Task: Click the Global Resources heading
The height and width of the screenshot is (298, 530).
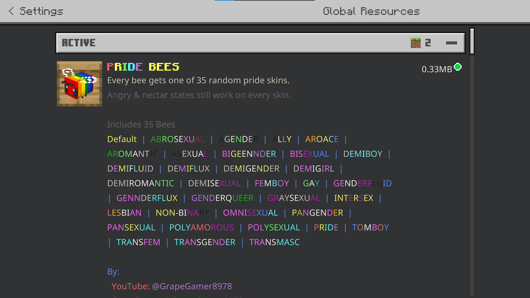Action: 371,11
